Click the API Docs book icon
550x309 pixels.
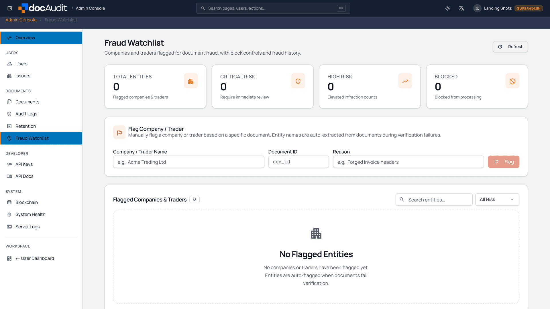tap(9, 176)
